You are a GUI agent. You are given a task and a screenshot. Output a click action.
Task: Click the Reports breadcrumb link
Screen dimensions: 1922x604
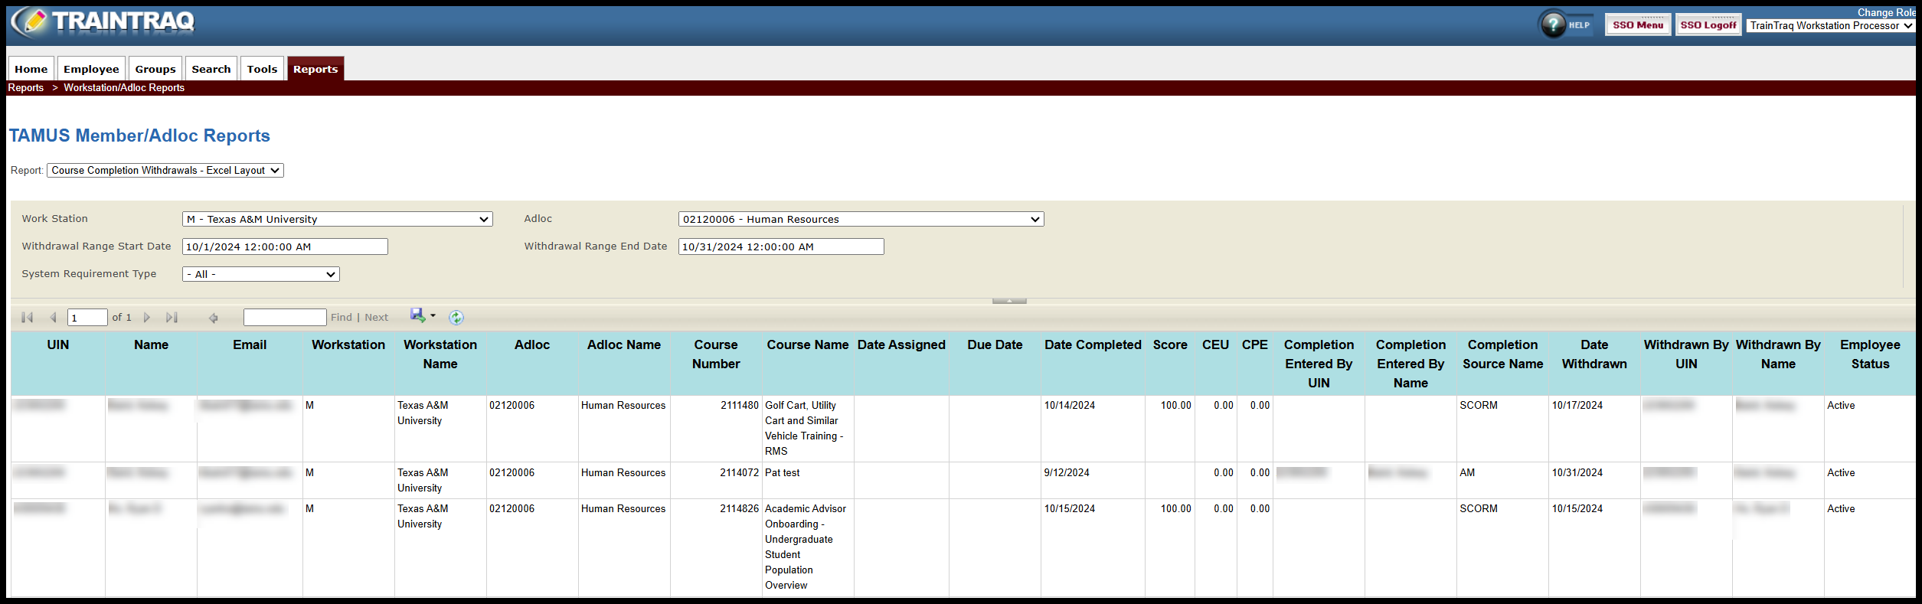point(26,88)
